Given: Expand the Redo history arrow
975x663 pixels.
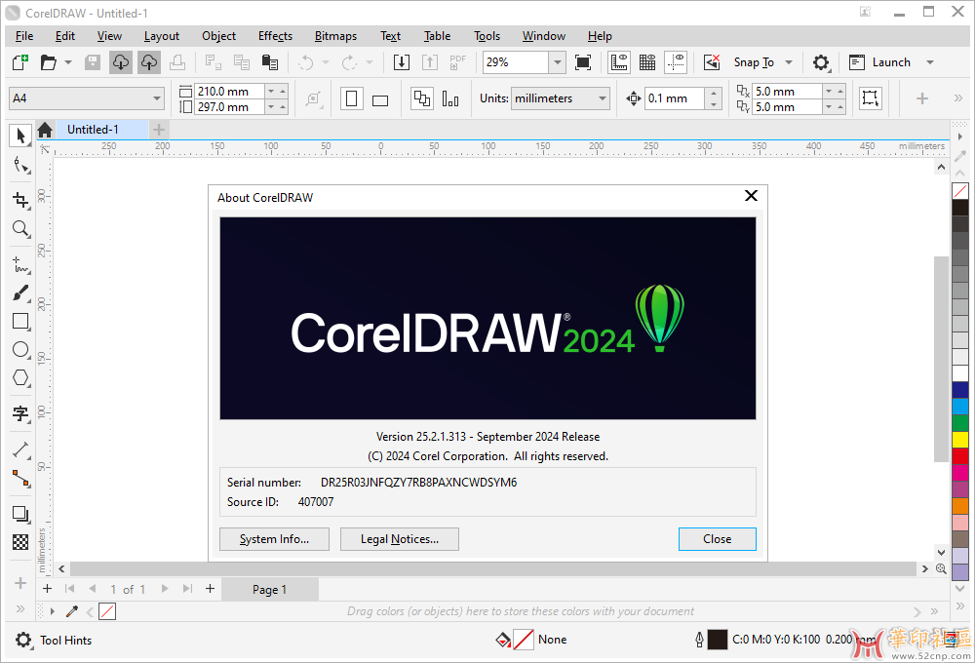Looking at the screenshot, I should [x=370, y=62].
